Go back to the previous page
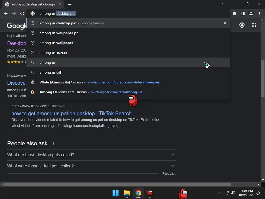Screen dimensions: 265x199 pos(6,13)
